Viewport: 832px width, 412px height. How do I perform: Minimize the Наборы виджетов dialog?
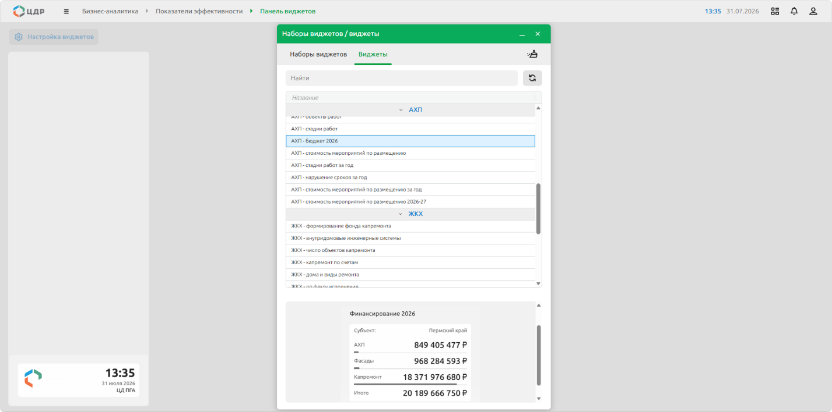[522, 34]
